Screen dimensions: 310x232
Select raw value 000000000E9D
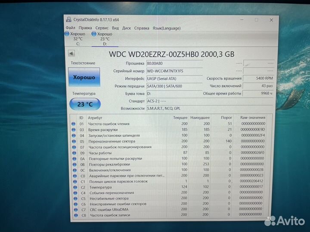coord(253,129)
